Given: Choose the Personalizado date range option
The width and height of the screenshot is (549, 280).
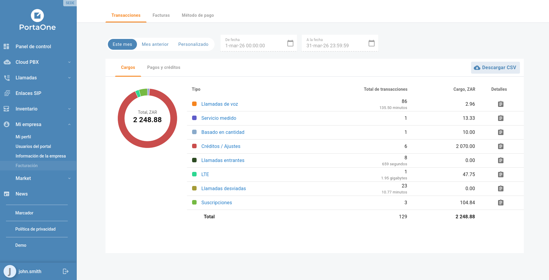Looking at the screenshot, I should [193, 44].
